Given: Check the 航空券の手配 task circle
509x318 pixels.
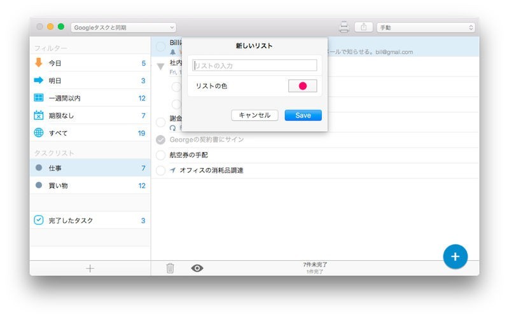Looking at the screenshot, I should [x=160, y=155].
